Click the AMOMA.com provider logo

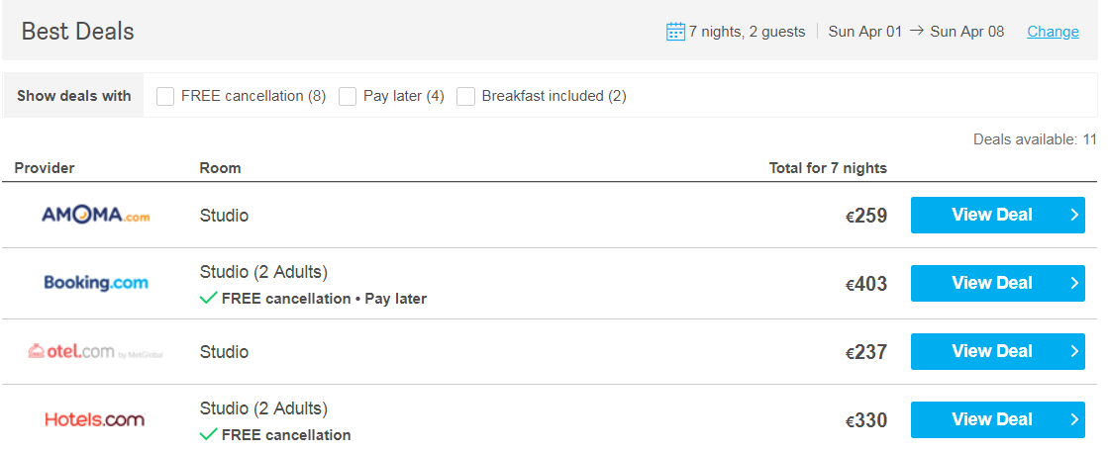coord(95,215)
